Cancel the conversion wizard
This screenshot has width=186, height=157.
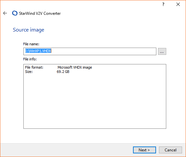[170, 150]
